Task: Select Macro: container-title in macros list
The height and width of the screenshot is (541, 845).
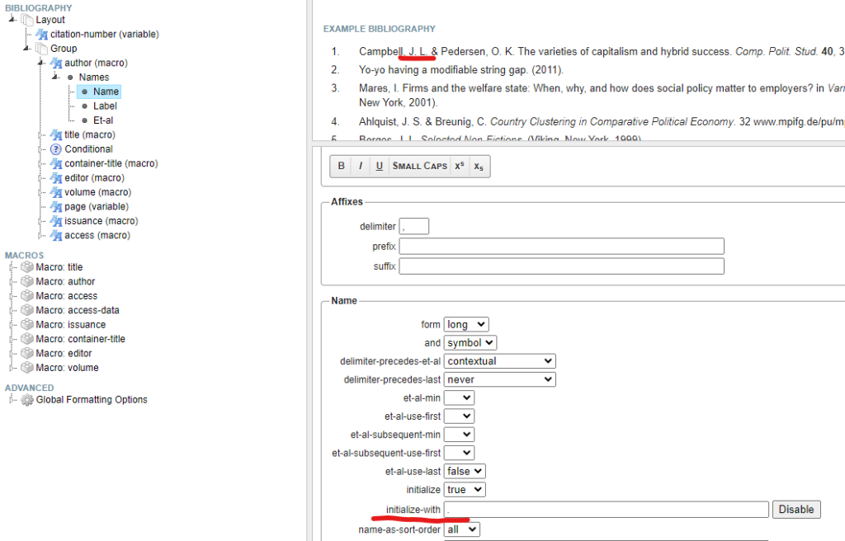Action: (80, 339)
